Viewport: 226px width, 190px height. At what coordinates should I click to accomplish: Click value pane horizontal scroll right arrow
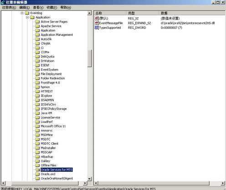click(223, 183)
